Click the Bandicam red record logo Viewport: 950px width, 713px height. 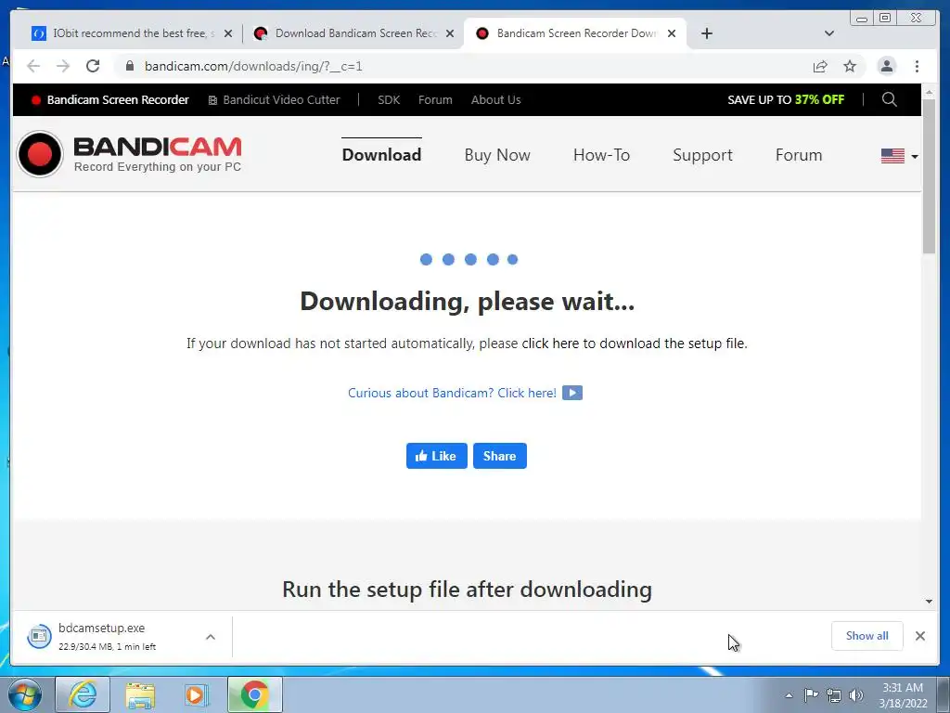pos(40,154)
